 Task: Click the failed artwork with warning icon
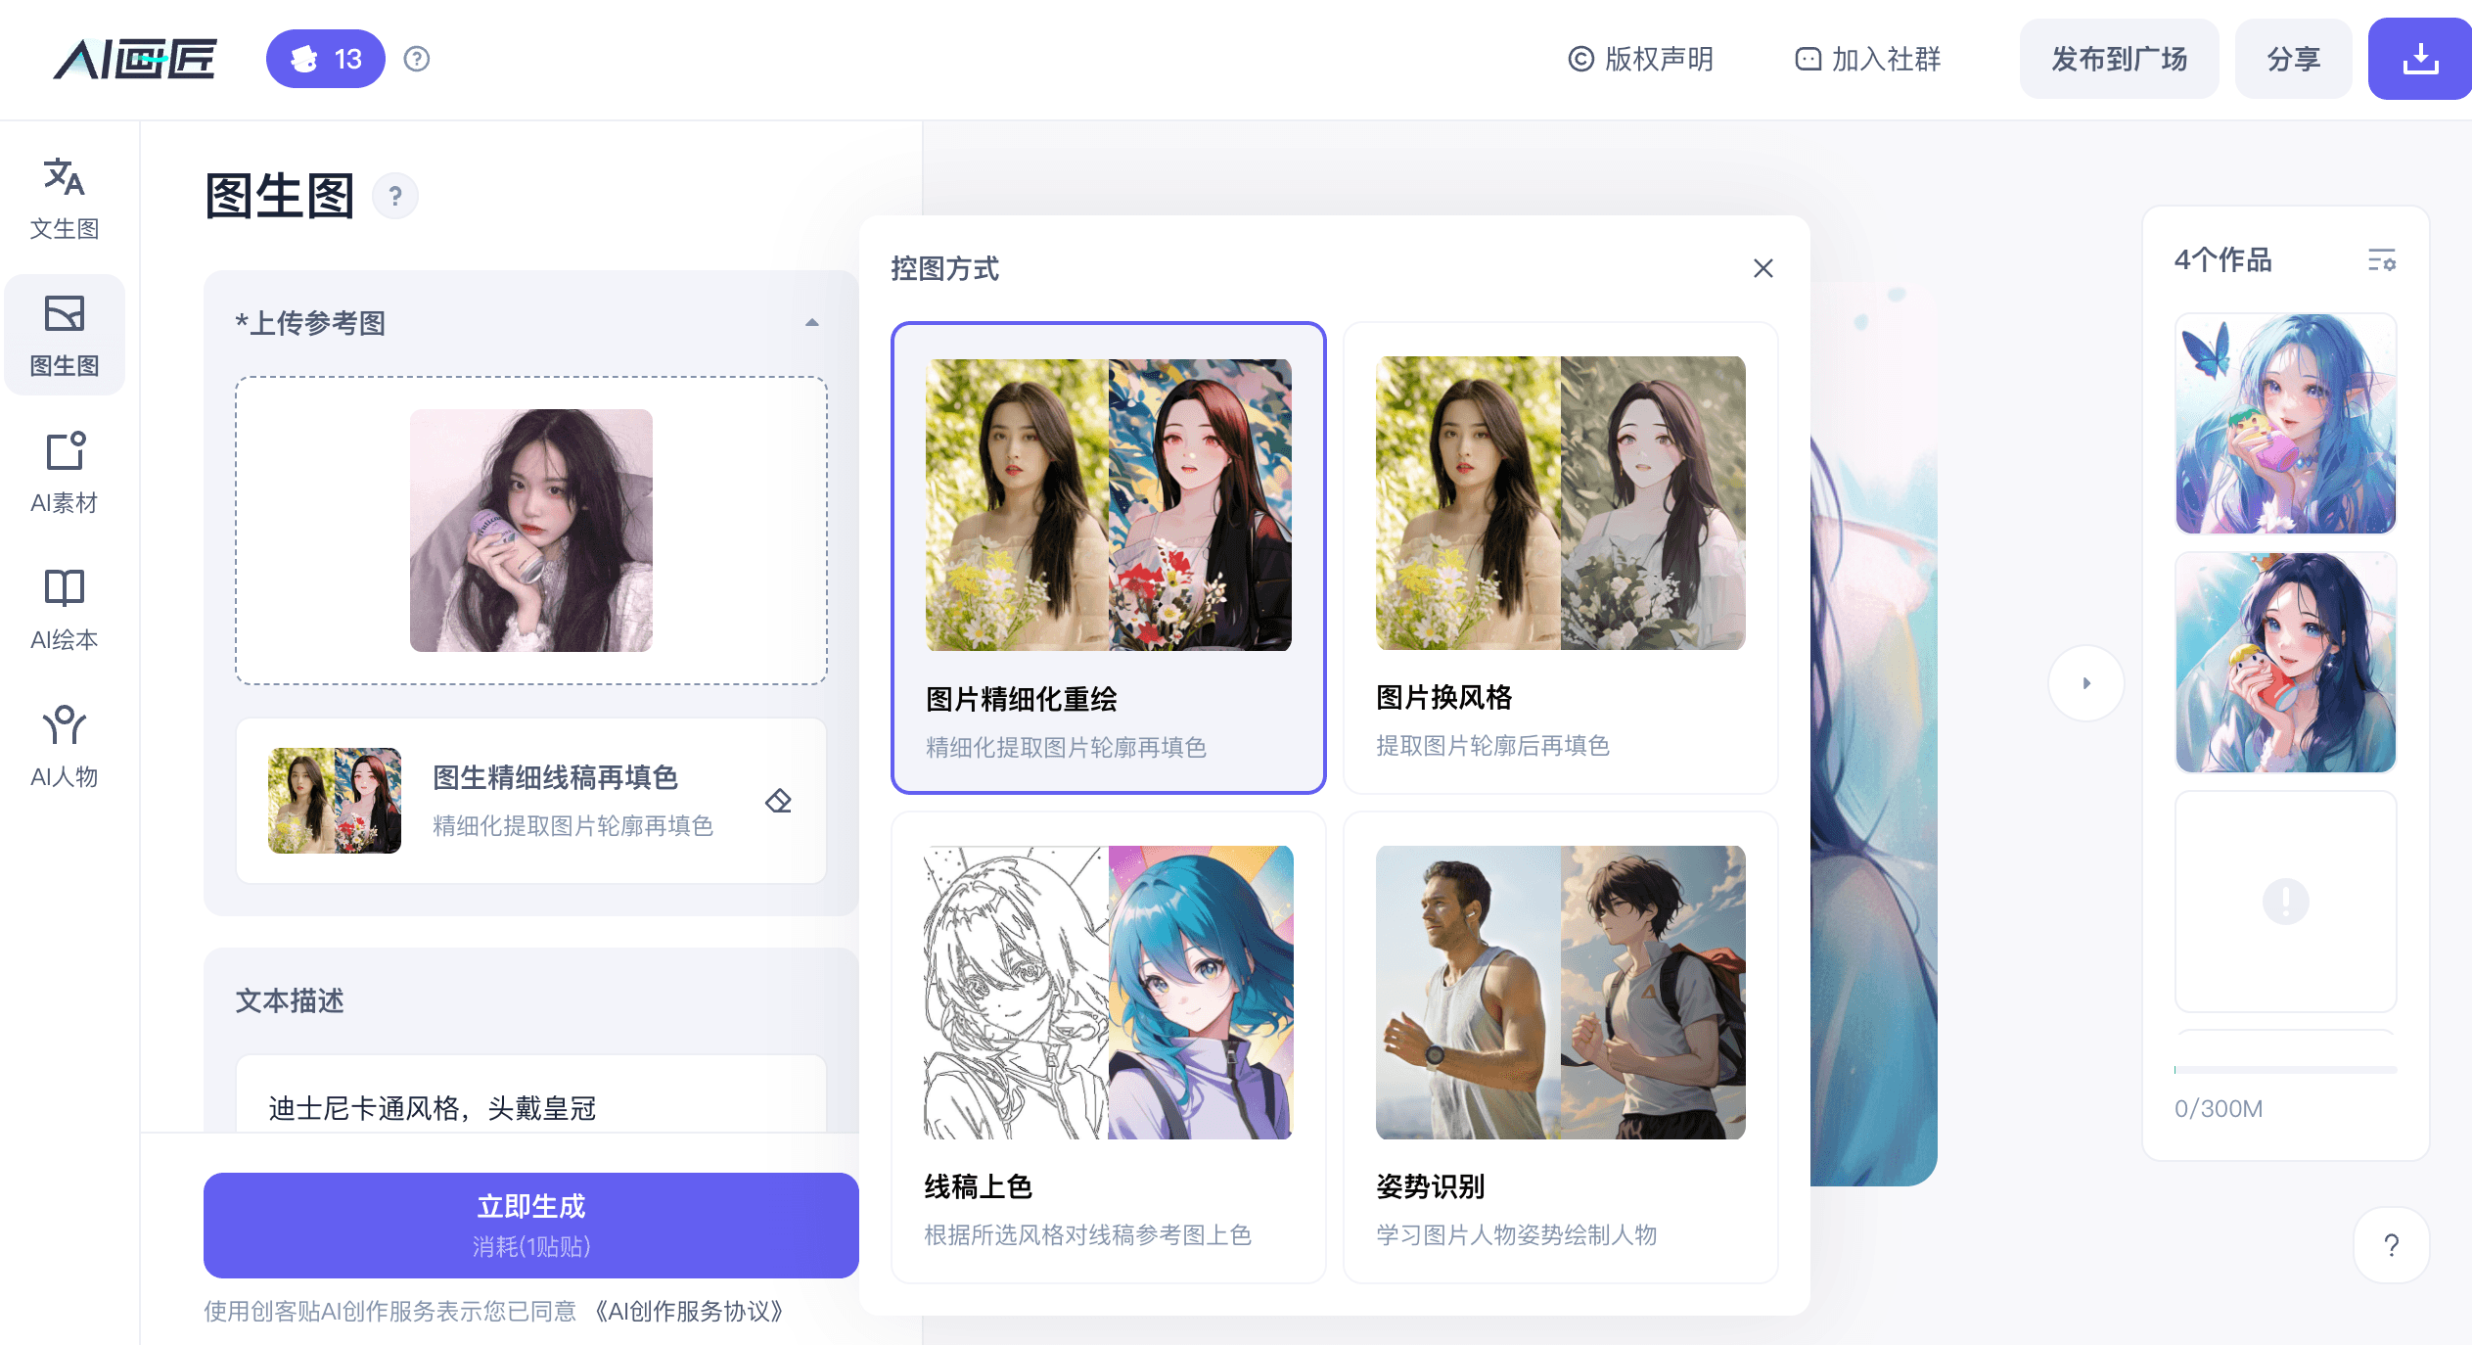coord(2286,902)
